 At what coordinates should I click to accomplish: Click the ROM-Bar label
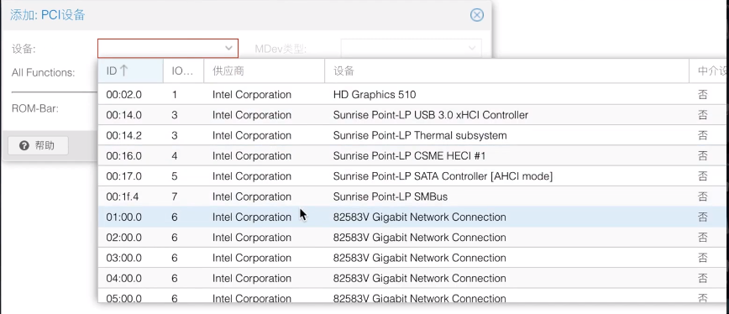coord(35,109)
